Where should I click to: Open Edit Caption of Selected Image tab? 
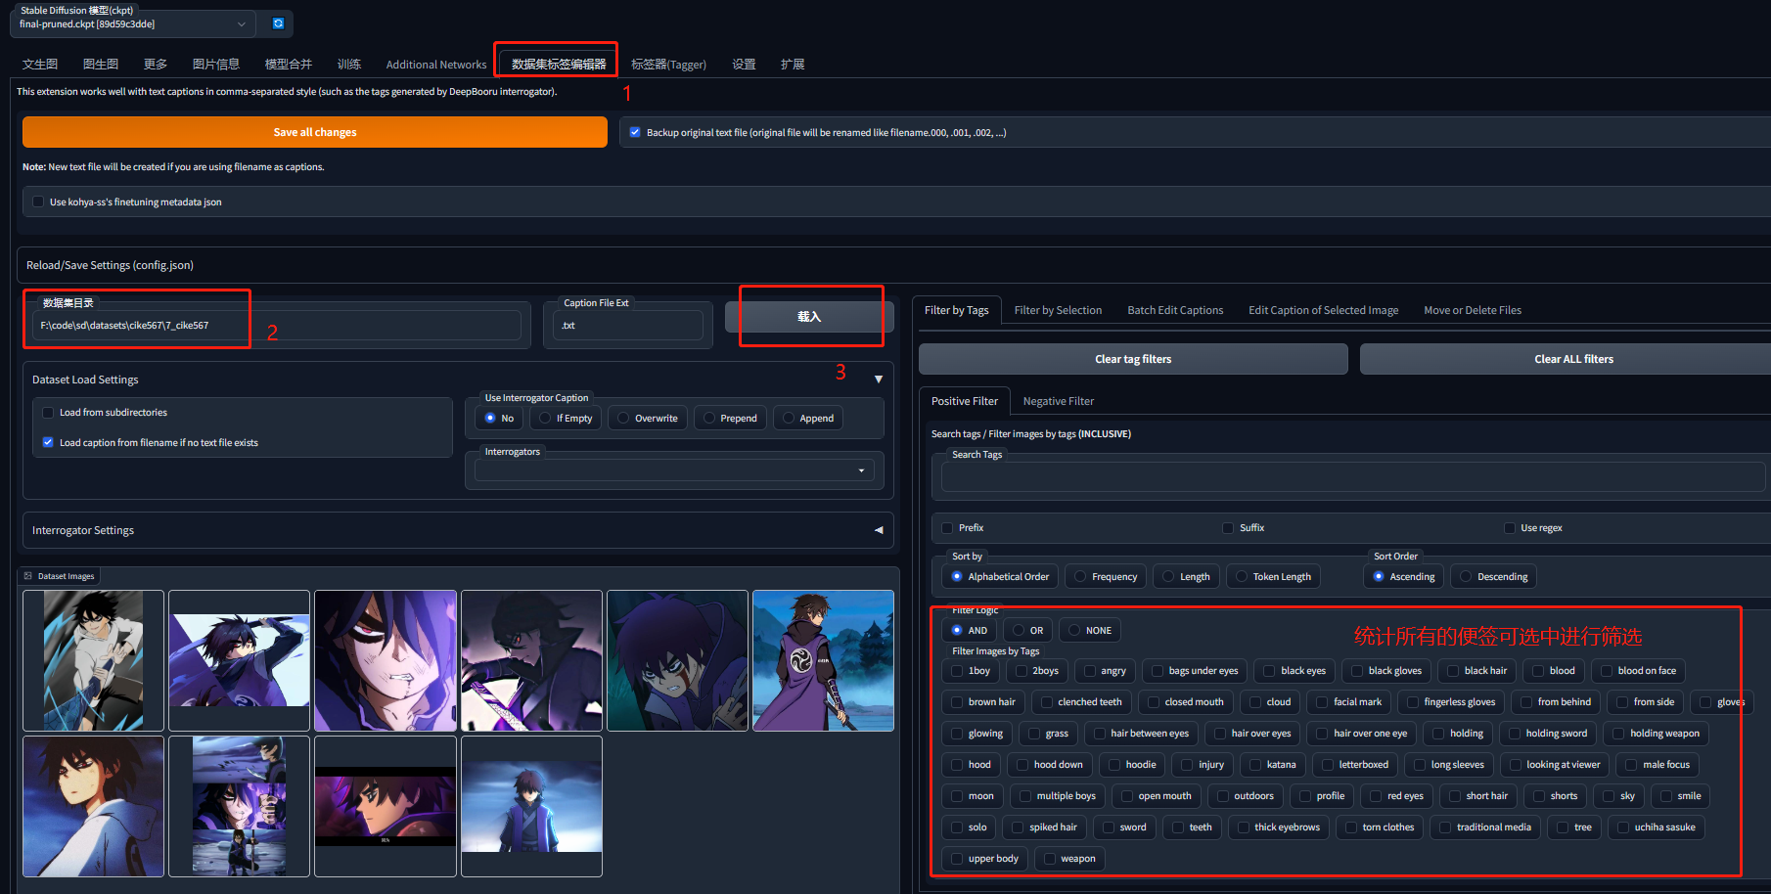point(1323,310)
